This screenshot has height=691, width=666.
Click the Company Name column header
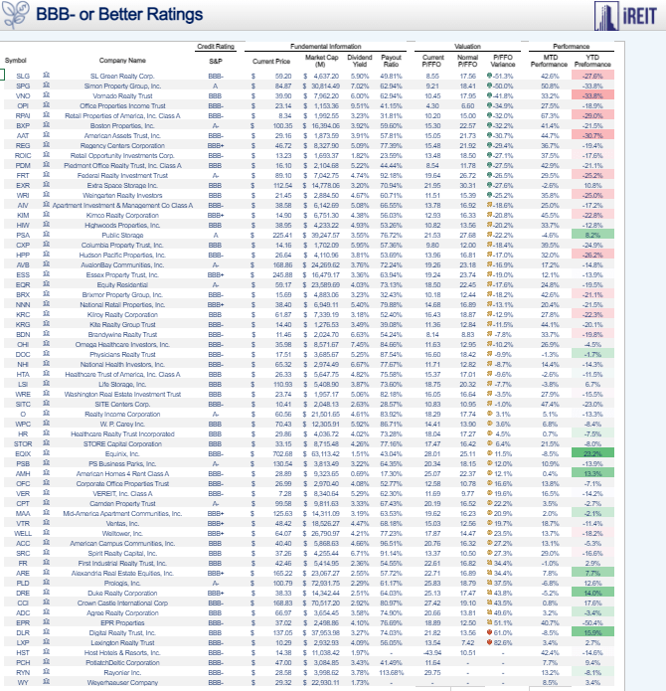(x=122, y=61)
